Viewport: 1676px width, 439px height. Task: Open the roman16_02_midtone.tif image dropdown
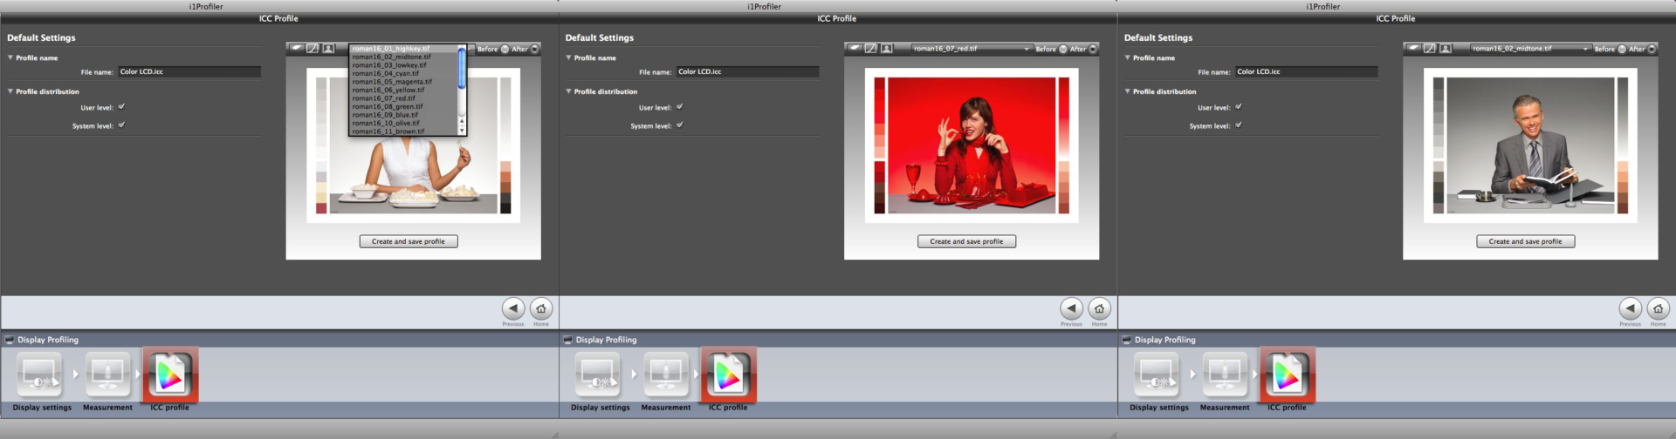click(x=1529, y=49)
